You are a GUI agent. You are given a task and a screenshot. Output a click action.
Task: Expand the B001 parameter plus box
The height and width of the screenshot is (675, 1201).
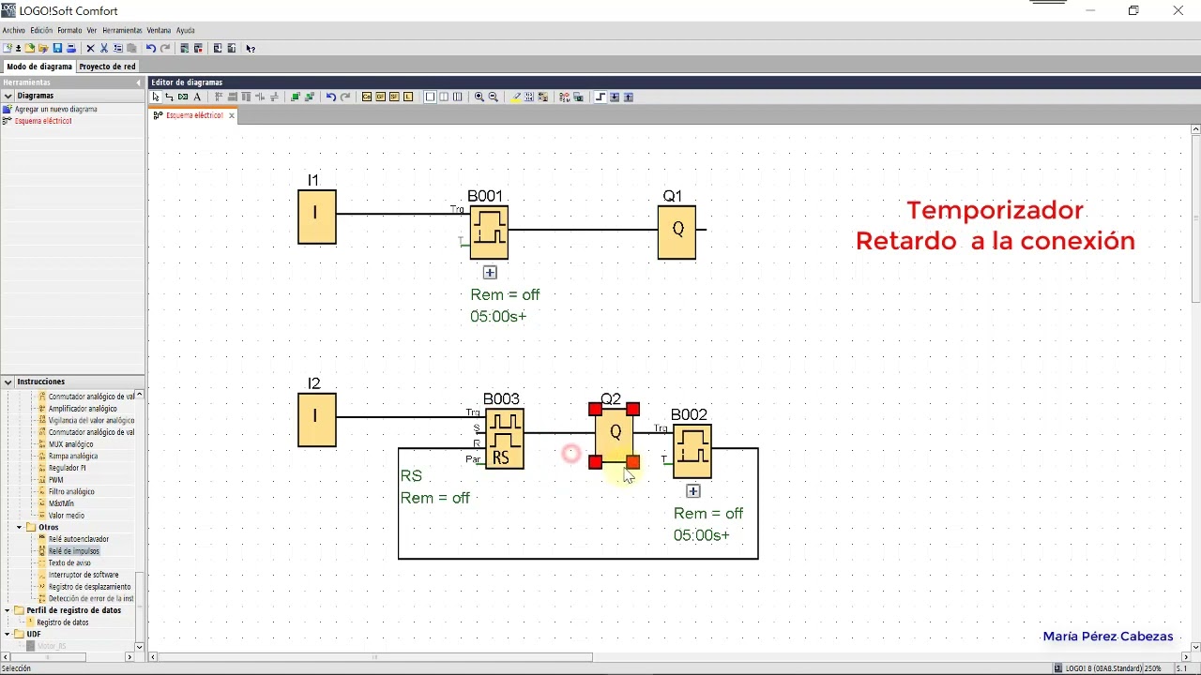click(x=490, y=273)
